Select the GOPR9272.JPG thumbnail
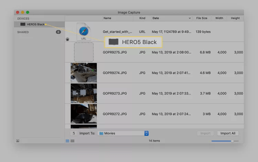 (x=84, y=114)
